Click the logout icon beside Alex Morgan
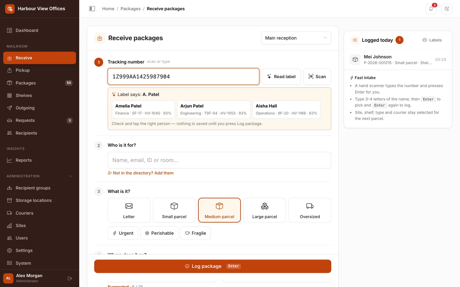 pyautogui.click(x=70, y=278)
